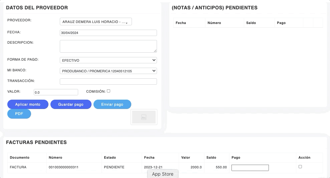330x178 pixels.
Task: Click the App Store tooltip label
Action: [163, 174]
